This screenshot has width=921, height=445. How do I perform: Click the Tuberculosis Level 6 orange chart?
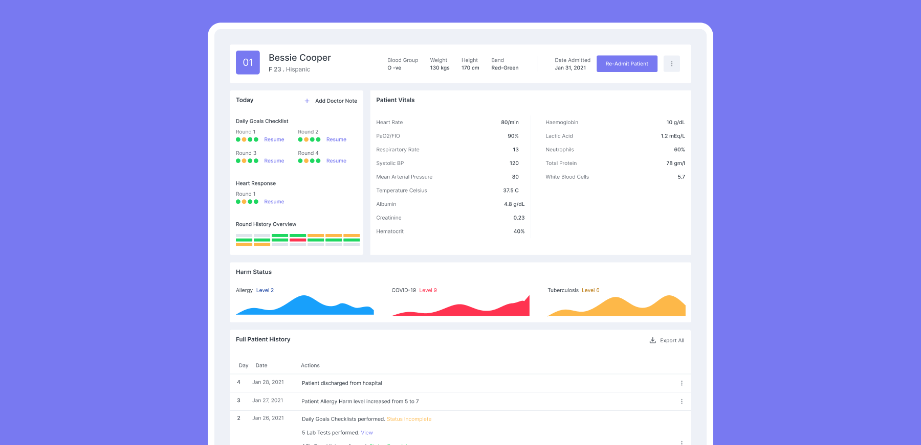click(x=617, y=306)
